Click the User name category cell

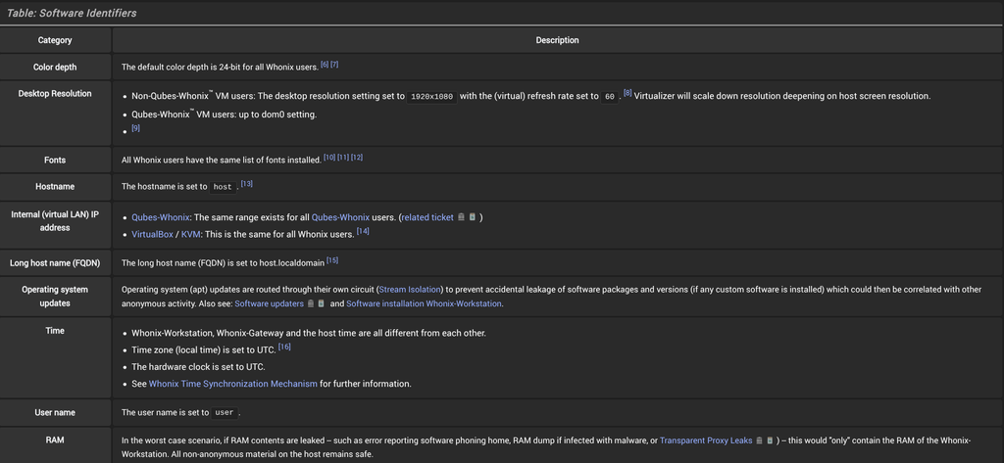coord(55,412)
